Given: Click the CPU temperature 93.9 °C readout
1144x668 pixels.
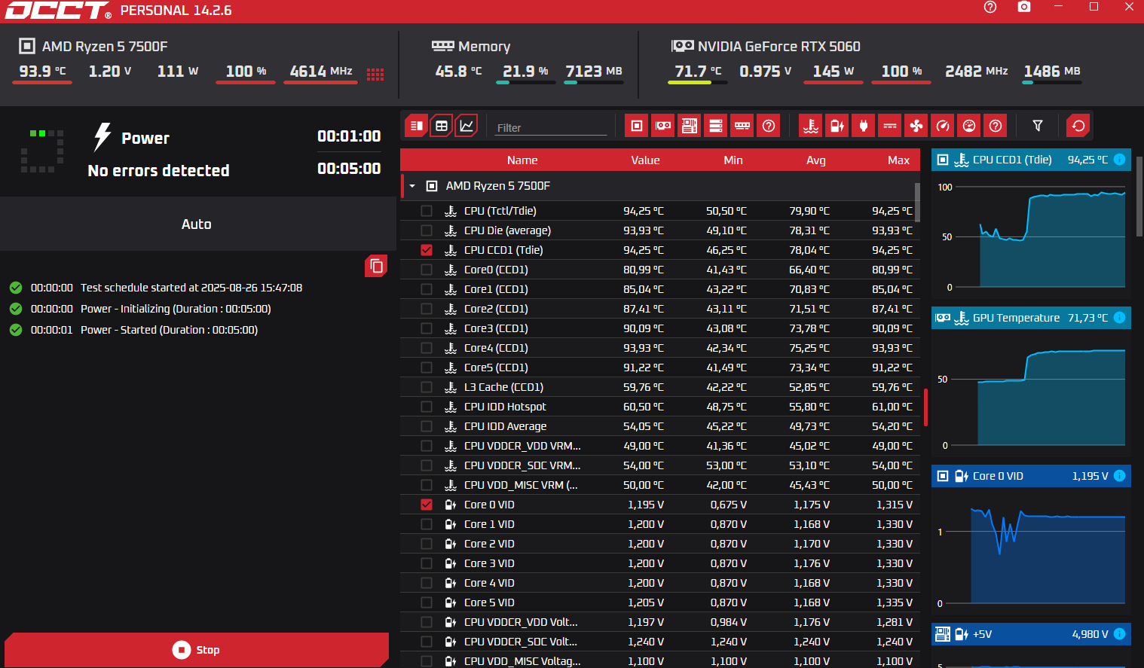Looking at the screenshot, I should coord(42,72).
